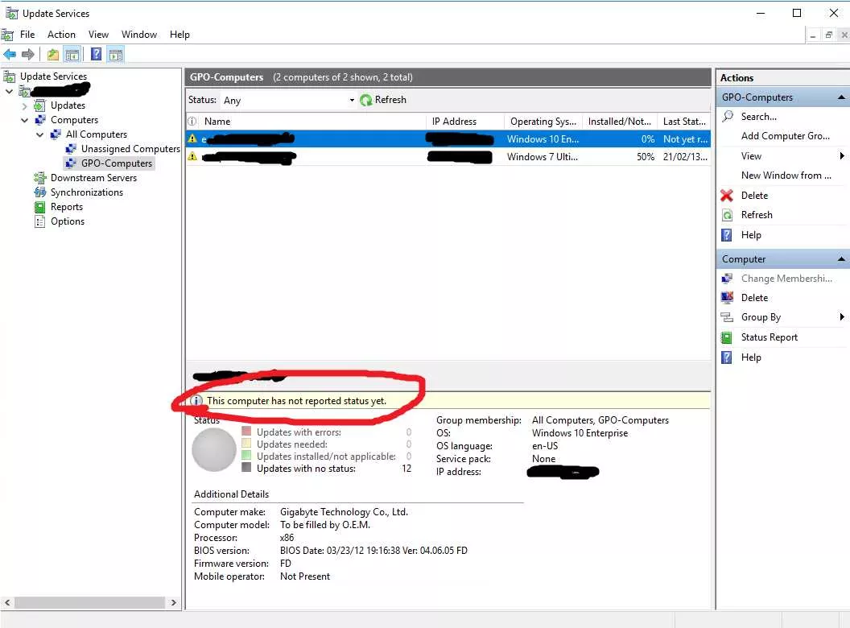Click the tree scrollbar left arrow

(x=7, y=602)
